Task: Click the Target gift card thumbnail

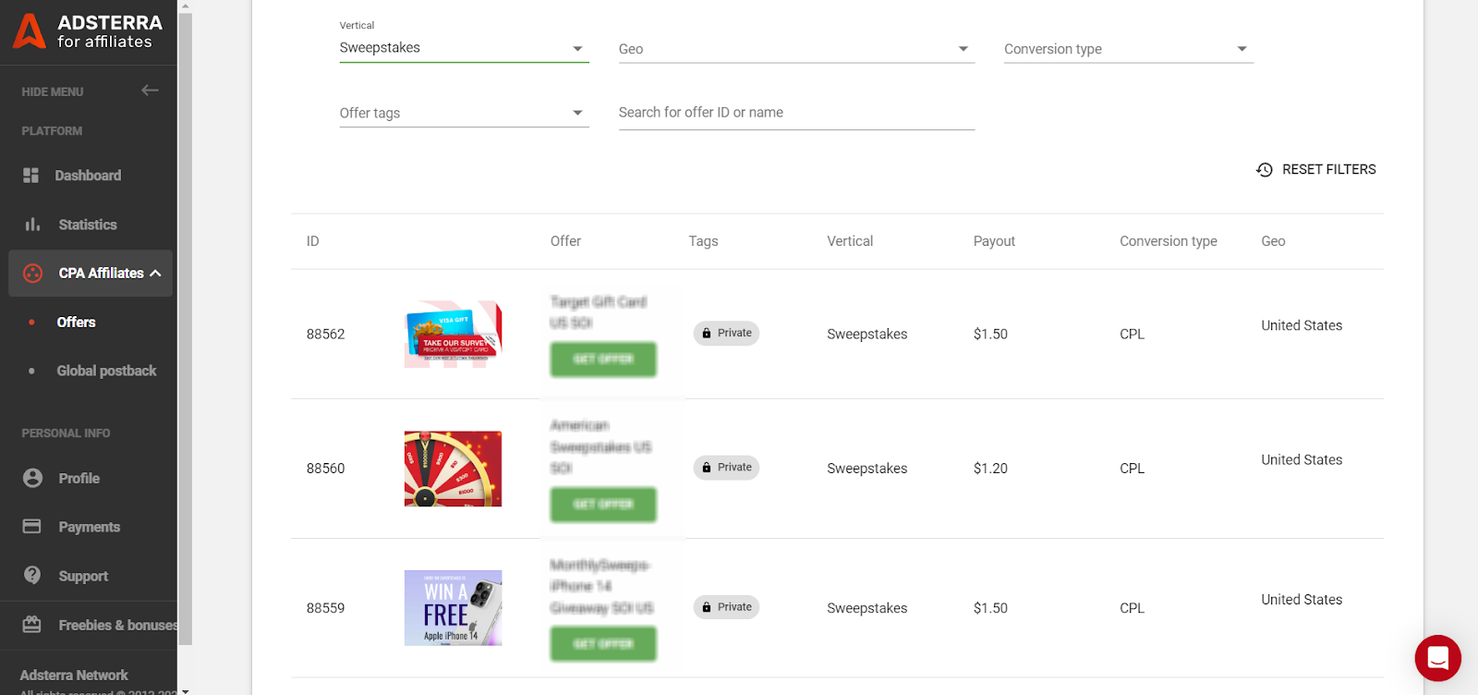Action: [453, 334]
